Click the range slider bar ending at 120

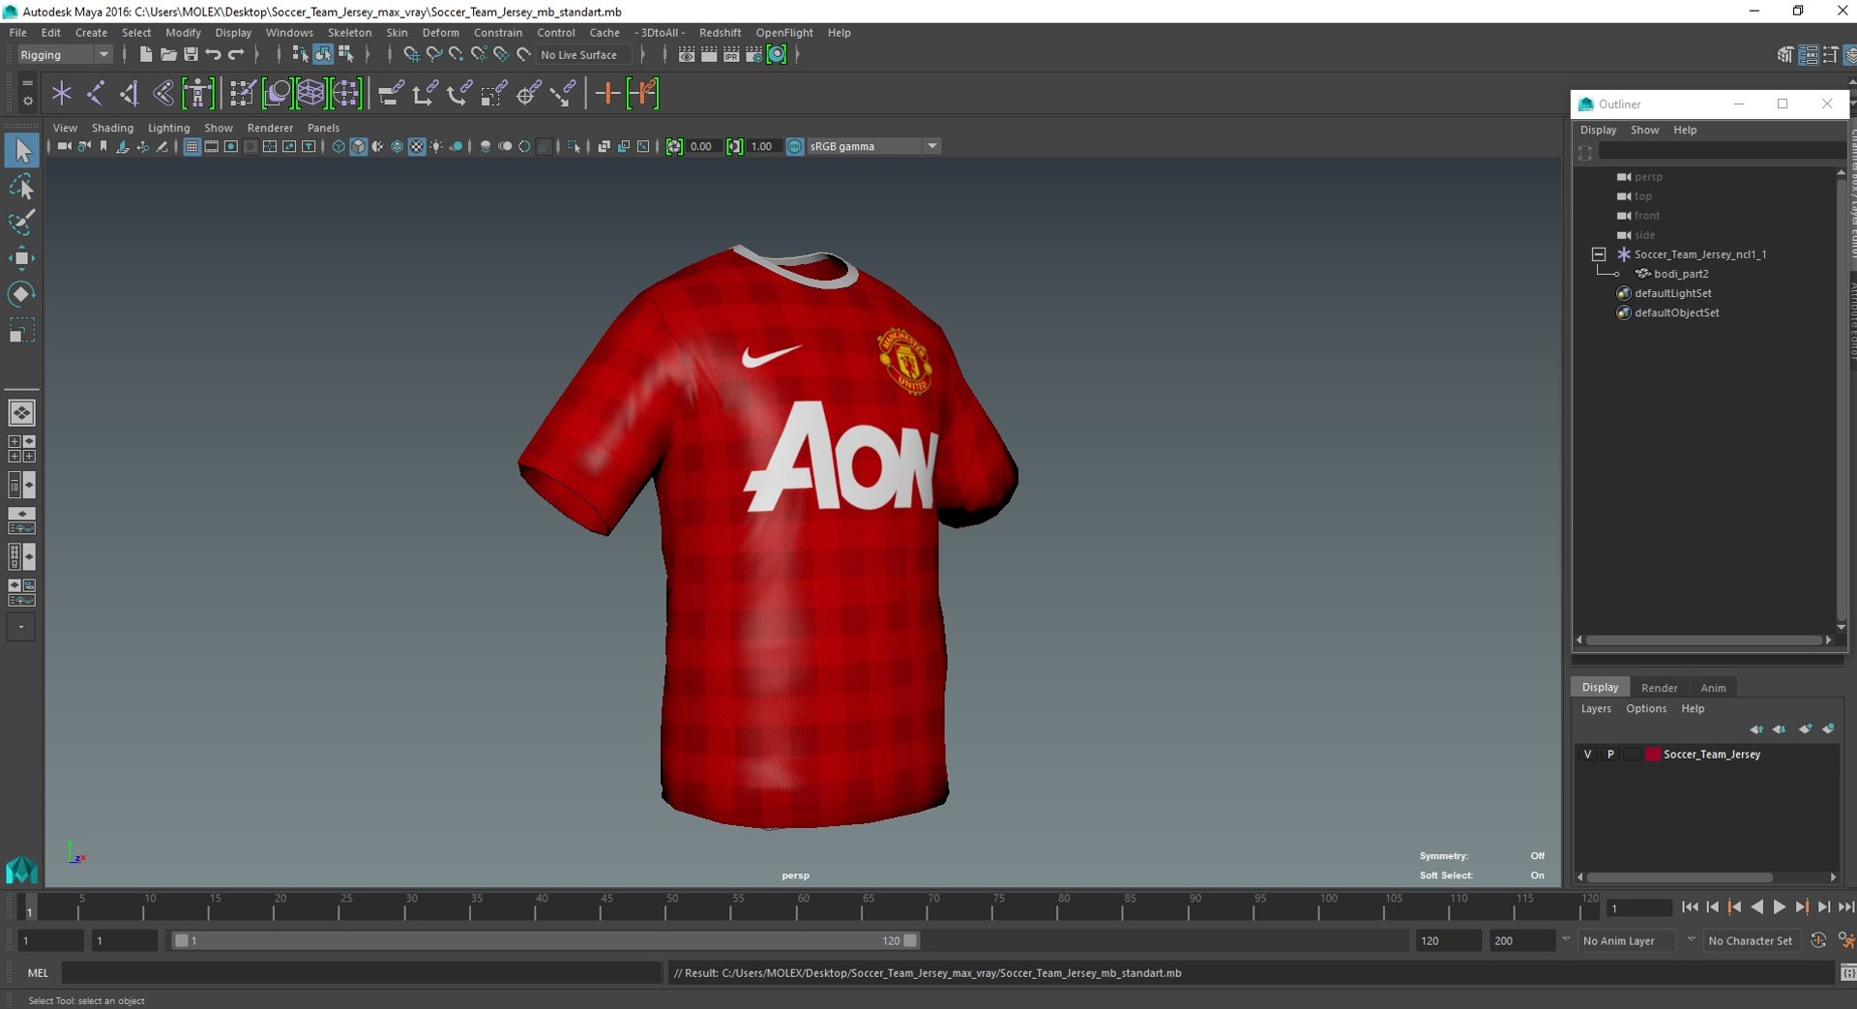[x=545, y=940]
